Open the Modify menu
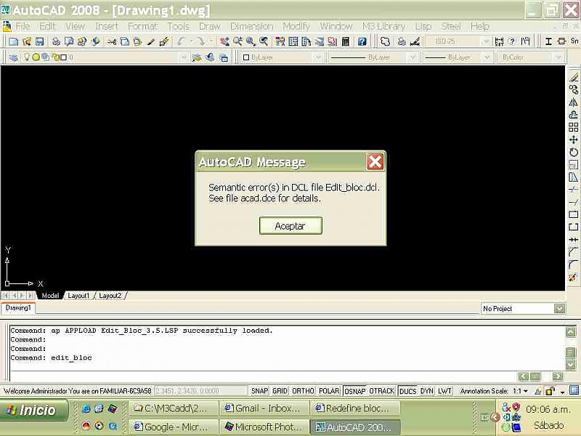581x436 pixels. coord(296,26)
